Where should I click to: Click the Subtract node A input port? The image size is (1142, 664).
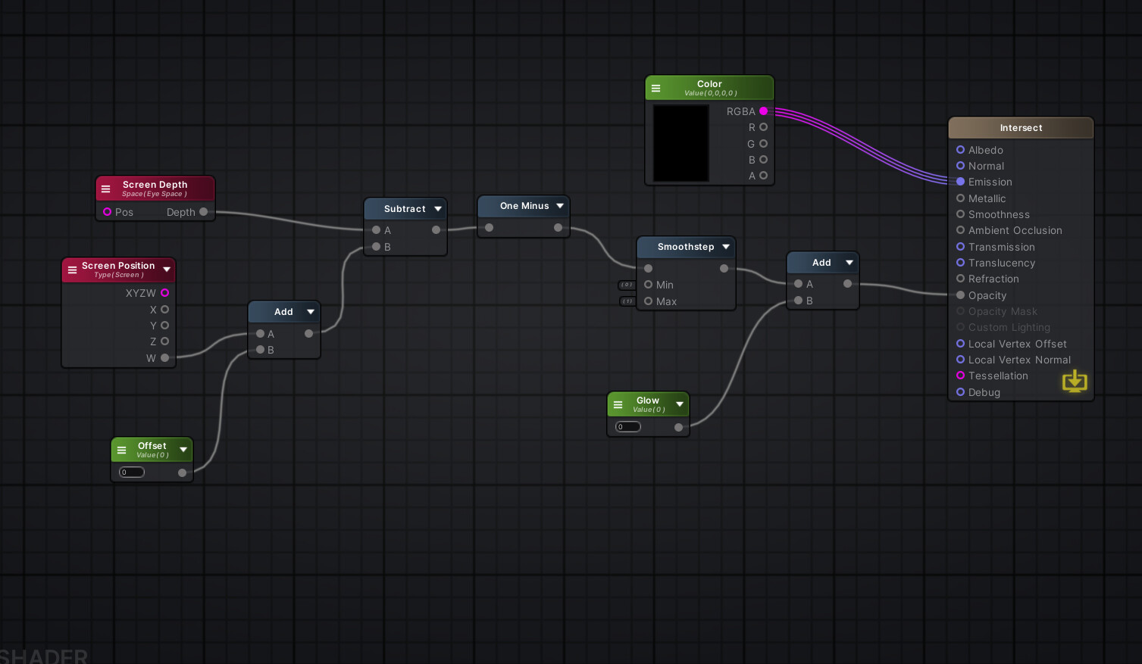(x=376, y=230)
